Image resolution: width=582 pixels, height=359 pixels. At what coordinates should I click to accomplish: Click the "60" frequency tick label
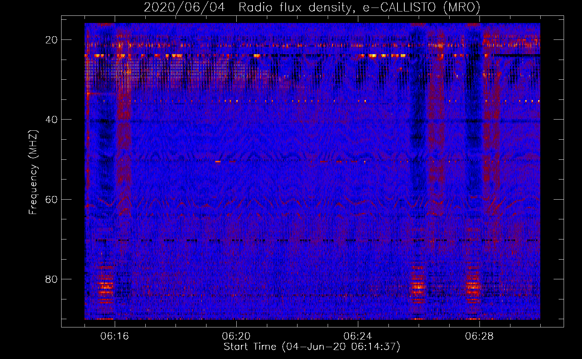[x=51, y=199]
